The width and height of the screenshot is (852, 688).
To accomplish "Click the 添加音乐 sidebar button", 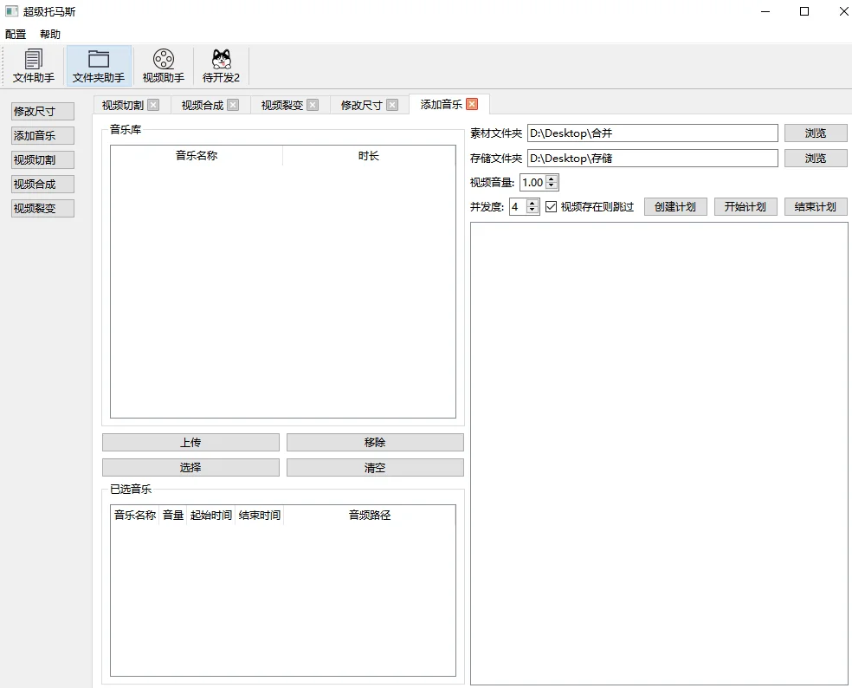I will click(43, 135).
